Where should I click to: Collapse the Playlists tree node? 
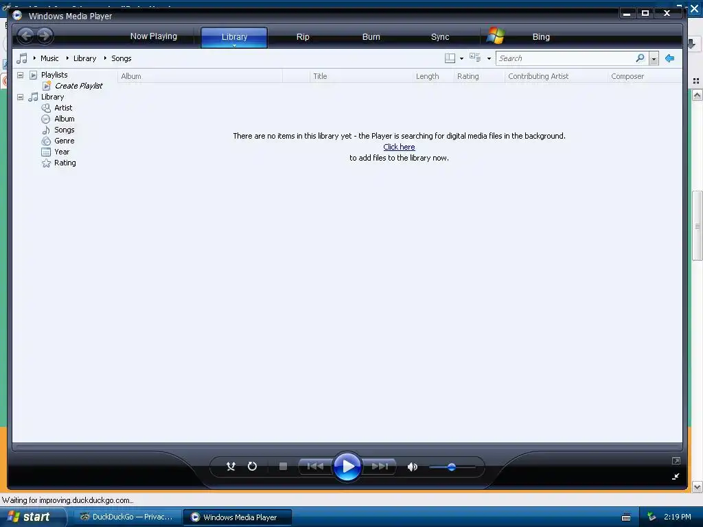click(20, 75)
